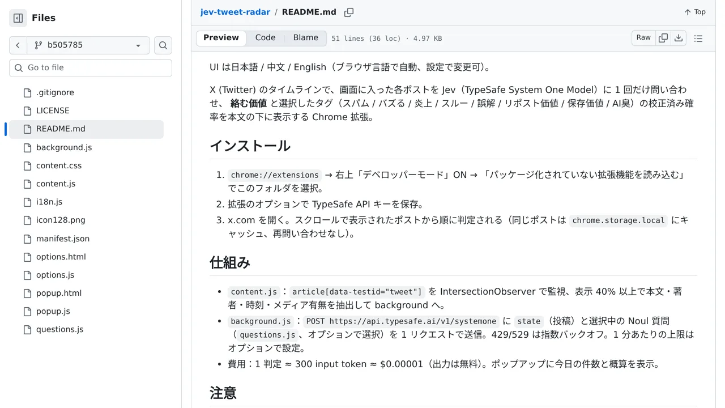Copy raw file contents icon
The width and height of the screenshot is (725, 408).
(x=663, y=38)
